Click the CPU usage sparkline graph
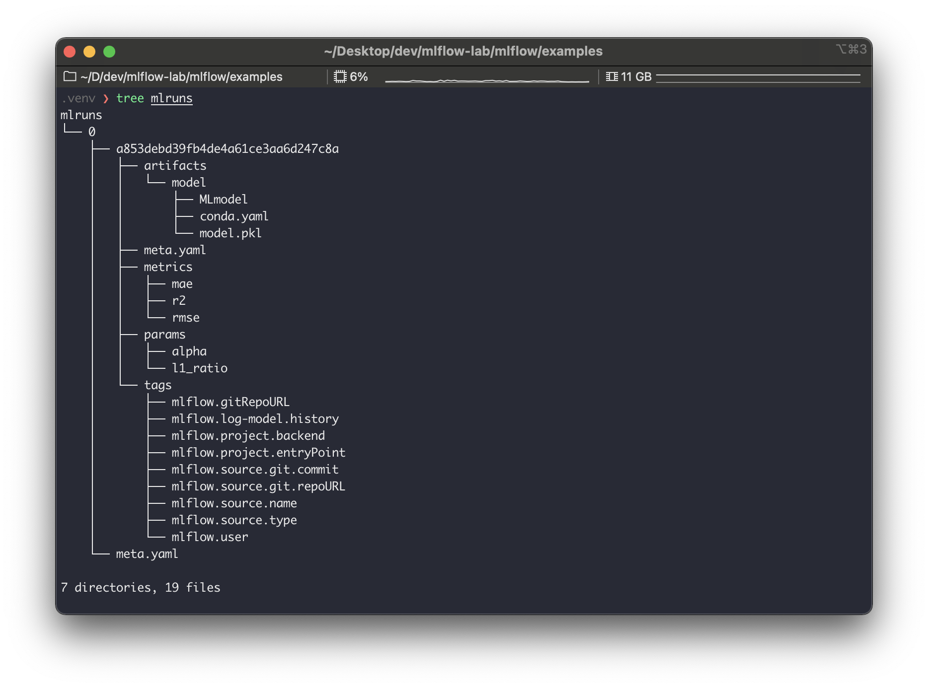The width and height of the screenshot is (928, 688). click(487, 79)
